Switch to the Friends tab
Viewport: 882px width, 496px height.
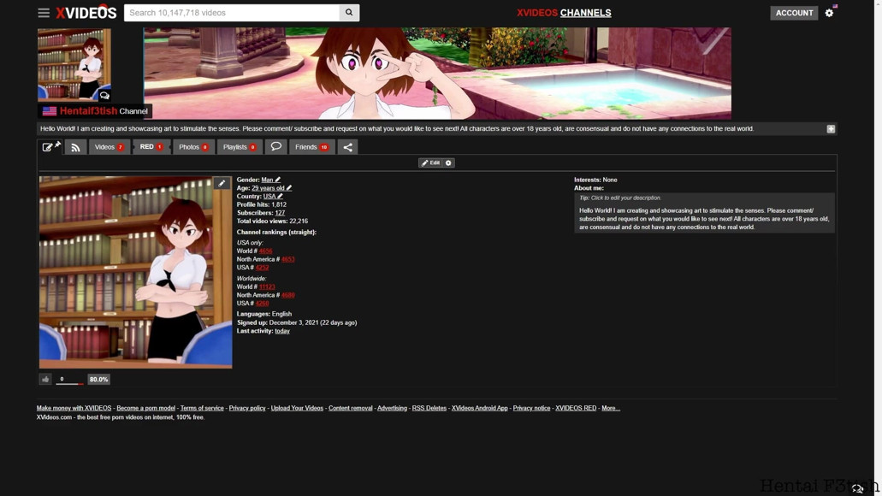(x=311, y=147)
